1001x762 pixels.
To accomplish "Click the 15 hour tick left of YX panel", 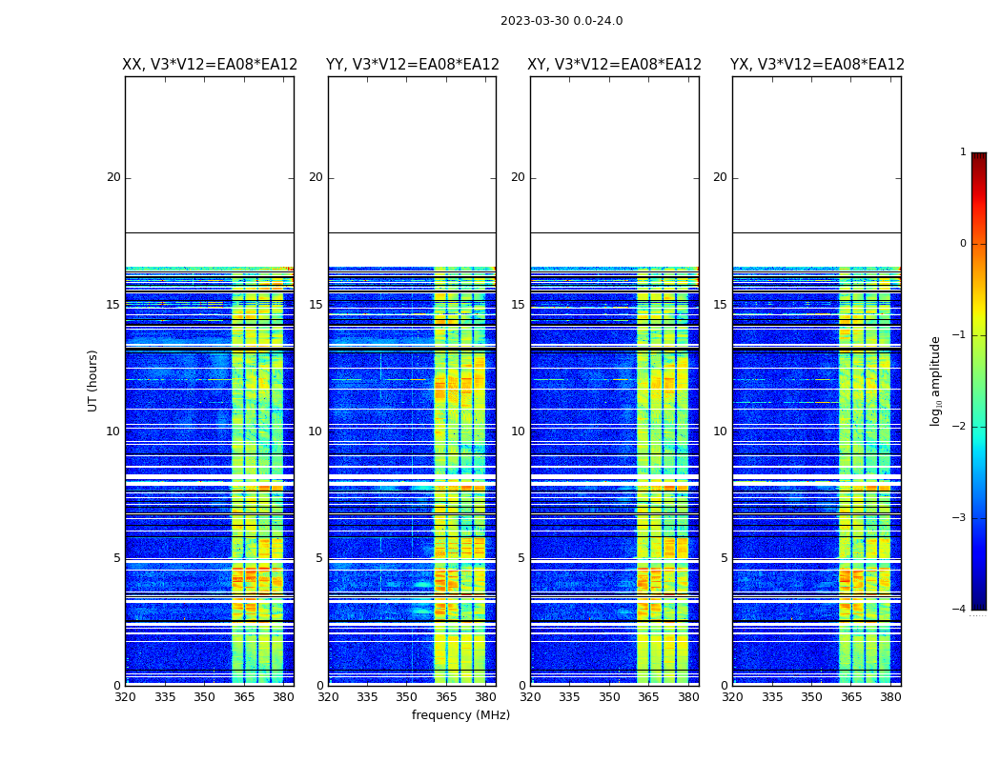I will point(720,305).
